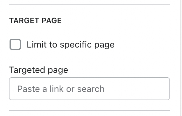The width and height of the screenshot is (182, 116).
Task: Click the word 'specific' in checkbox label
Action: pos(76,45)
